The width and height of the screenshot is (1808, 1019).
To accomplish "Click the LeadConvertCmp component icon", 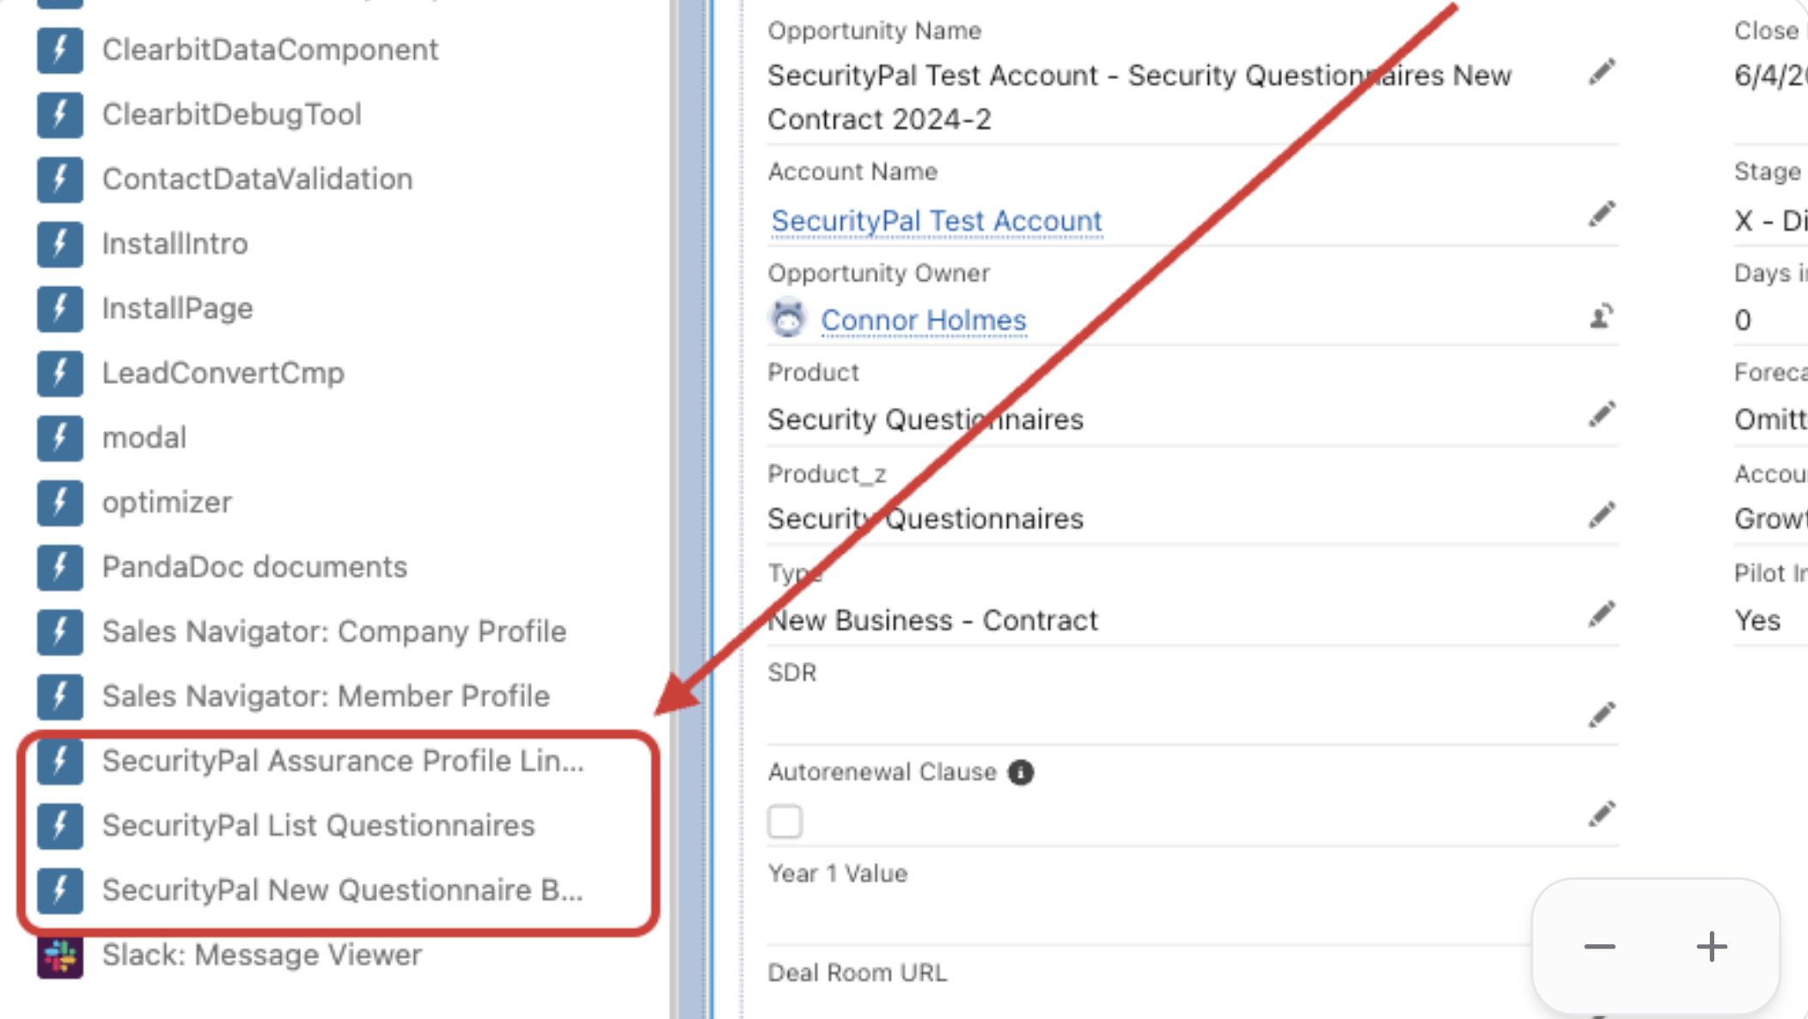I will tap(59, 373).
